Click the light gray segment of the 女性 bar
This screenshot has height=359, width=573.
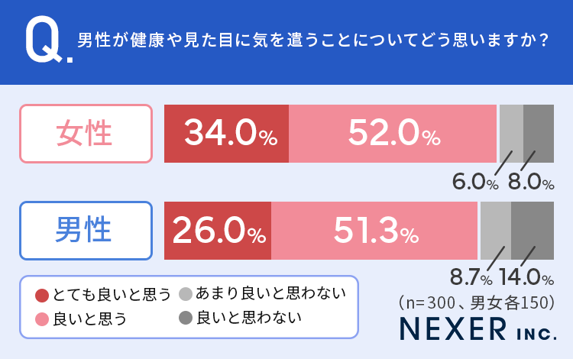(x=511, y=134)
